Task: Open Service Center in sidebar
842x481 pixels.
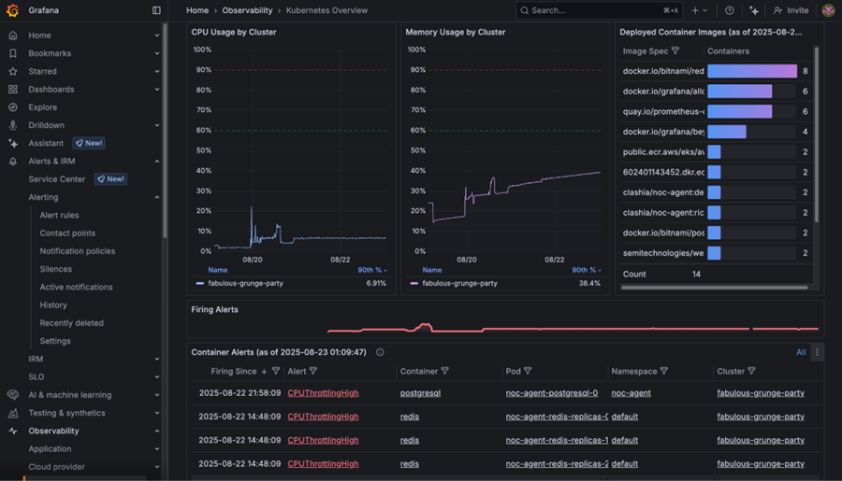Action: [x=57, y=179]
